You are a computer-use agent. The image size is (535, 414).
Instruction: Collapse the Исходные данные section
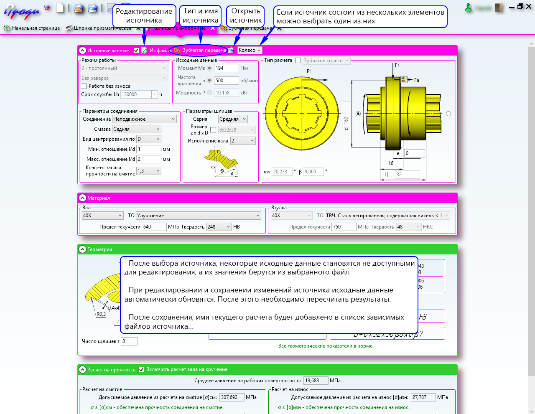click(83, 51)
